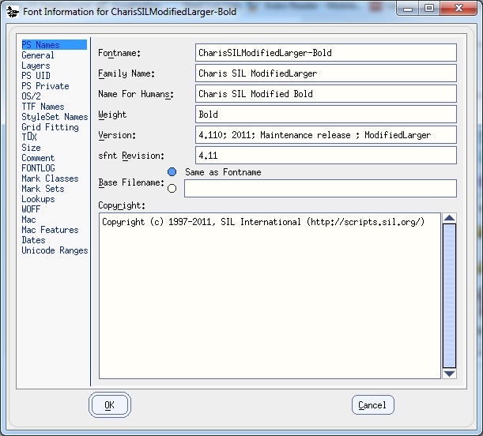Open the Lookups section

coord(38,199)
